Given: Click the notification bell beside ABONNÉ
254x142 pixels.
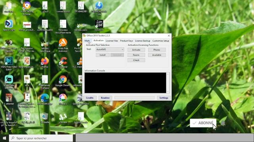Looking at the screenshot, I should pyautogui.click(x=223, y=123).
